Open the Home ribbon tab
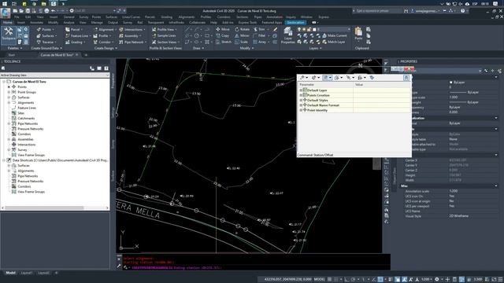The image size is (504, 283). point(8,23)
